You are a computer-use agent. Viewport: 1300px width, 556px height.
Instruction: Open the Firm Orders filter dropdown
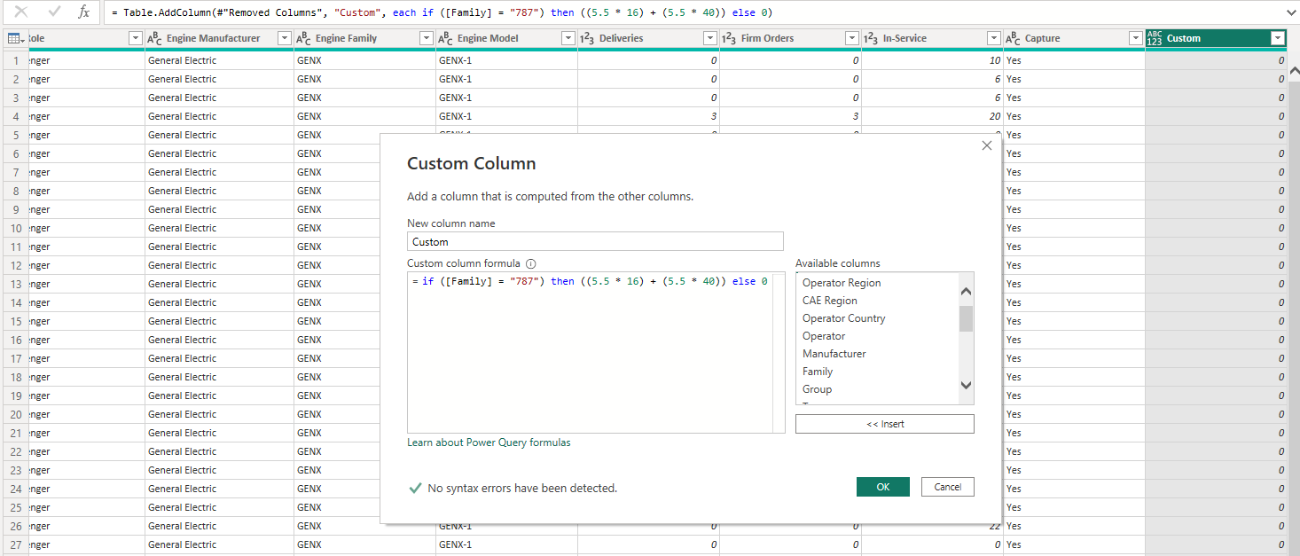[x=851, y=38]
